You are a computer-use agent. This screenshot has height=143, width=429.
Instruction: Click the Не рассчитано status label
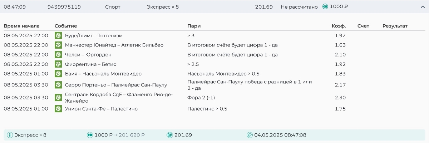pos(299,7)
